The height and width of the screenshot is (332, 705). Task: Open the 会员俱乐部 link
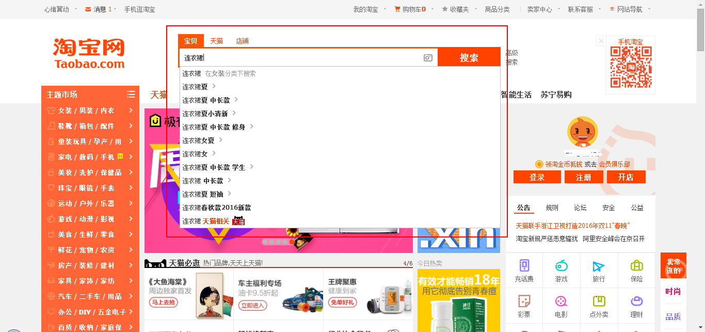(614, 164)
